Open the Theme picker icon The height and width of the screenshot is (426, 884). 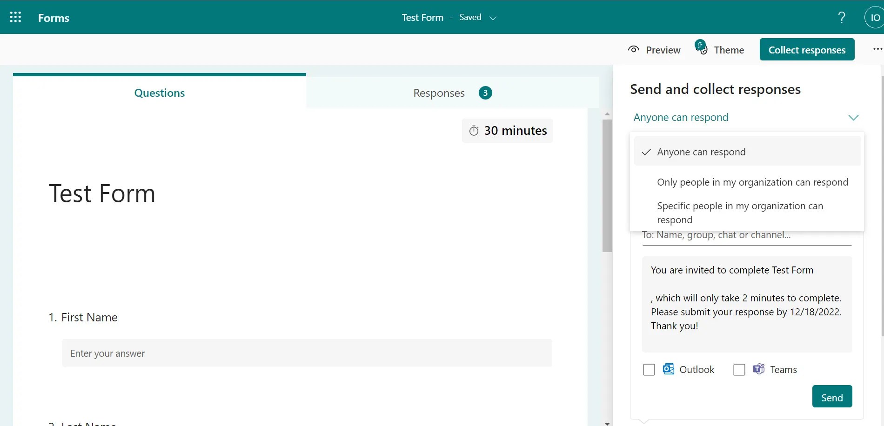(701, 47)
